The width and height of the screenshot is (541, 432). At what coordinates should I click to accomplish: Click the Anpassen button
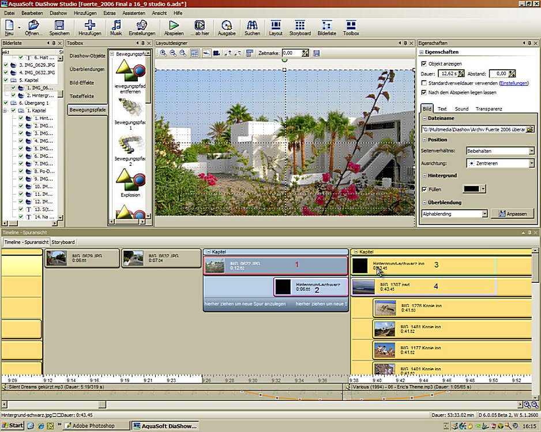tap(512, 214)
